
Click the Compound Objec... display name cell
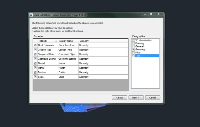68,54
